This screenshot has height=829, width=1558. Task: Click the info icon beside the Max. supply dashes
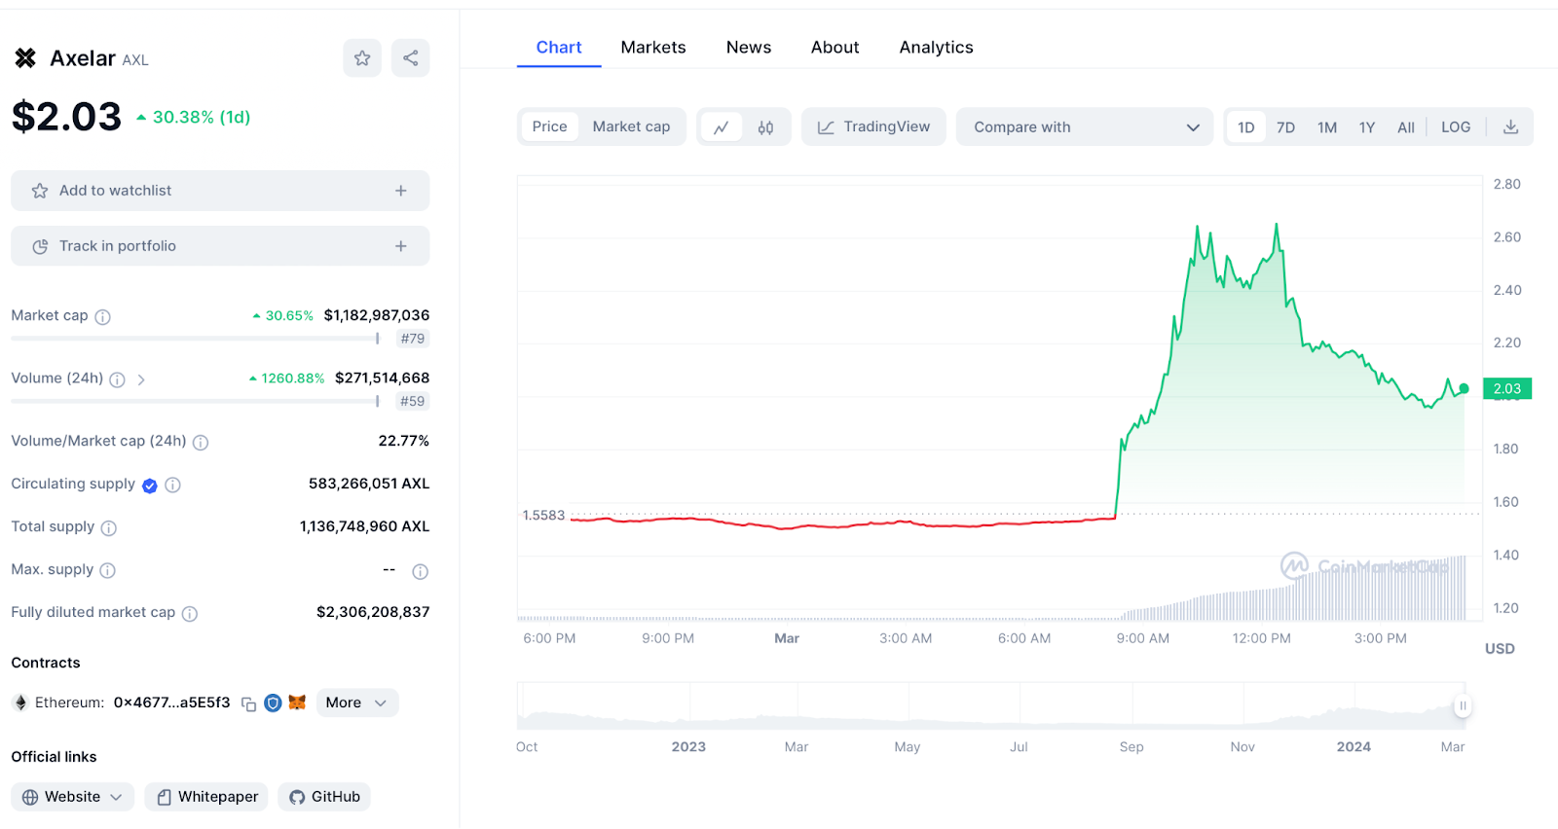point(421,571)
